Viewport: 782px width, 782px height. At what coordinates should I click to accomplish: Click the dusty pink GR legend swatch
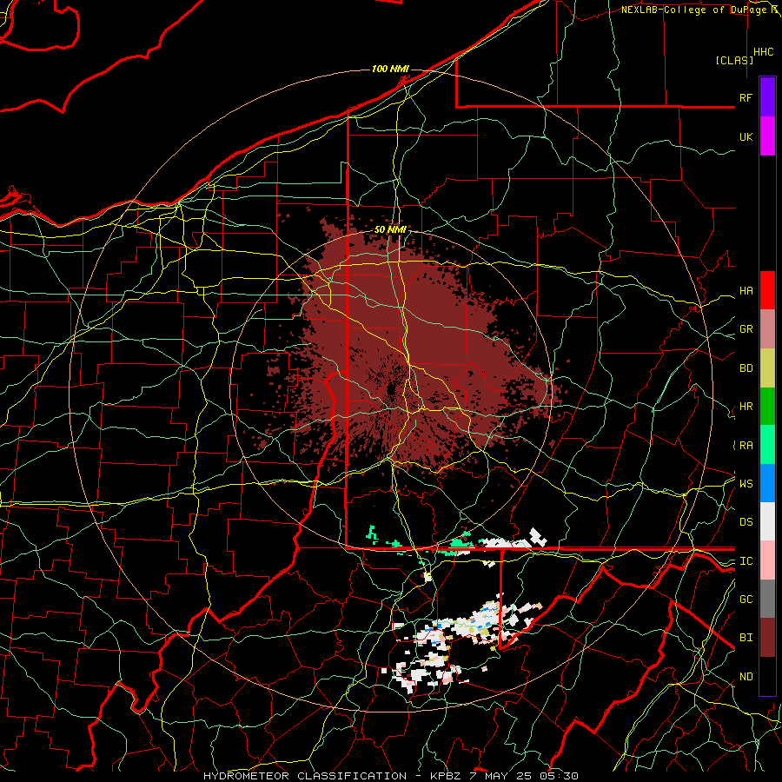(767, 328)
